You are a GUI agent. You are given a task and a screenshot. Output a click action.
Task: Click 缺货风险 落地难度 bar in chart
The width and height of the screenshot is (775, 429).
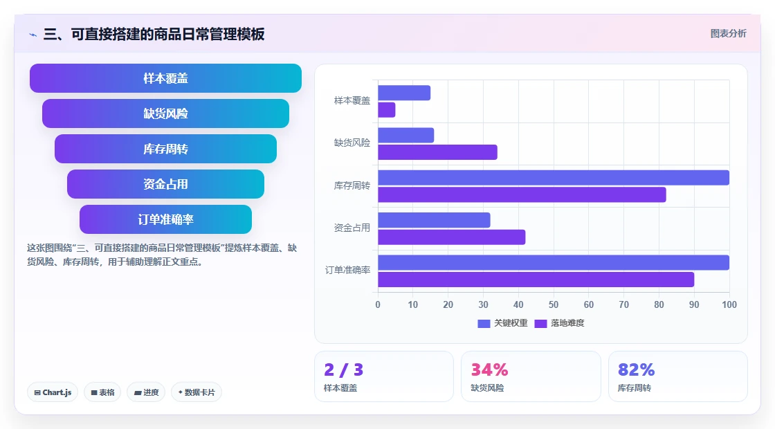437,152
